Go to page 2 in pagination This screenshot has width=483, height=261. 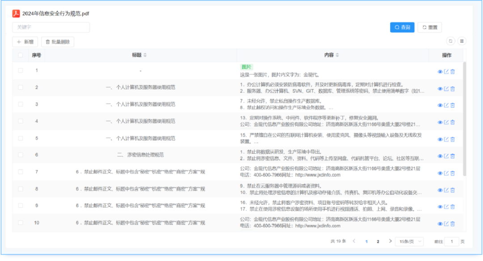click(378, 241)
